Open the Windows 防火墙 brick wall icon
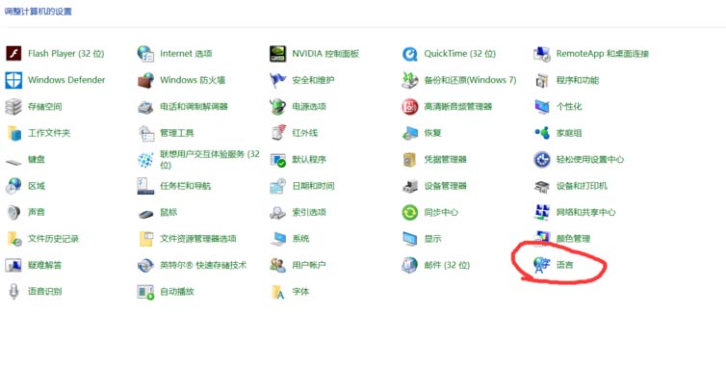Image resolution: width=726 pixels, height=369 pixels. point(145,80)
